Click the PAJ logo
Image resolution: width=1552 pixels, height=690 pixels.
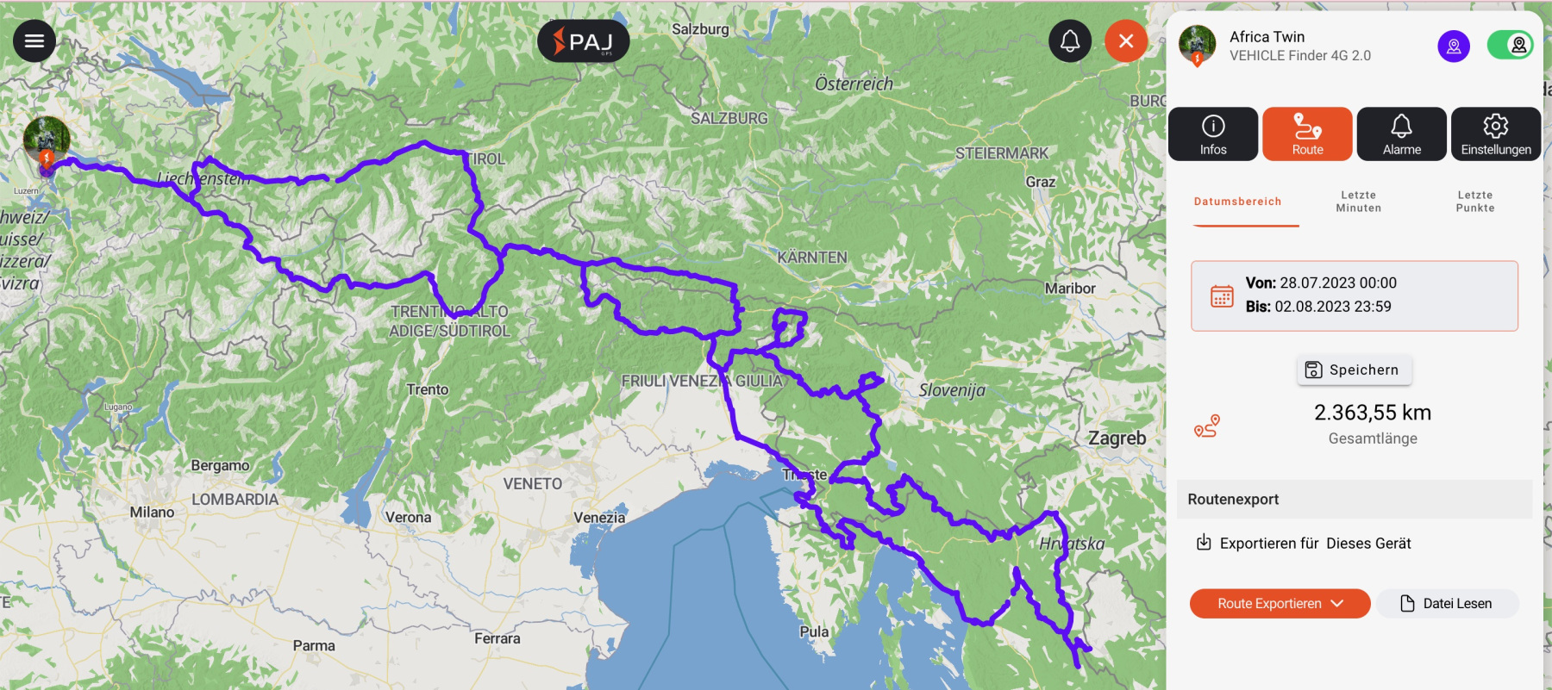point(583,41)
